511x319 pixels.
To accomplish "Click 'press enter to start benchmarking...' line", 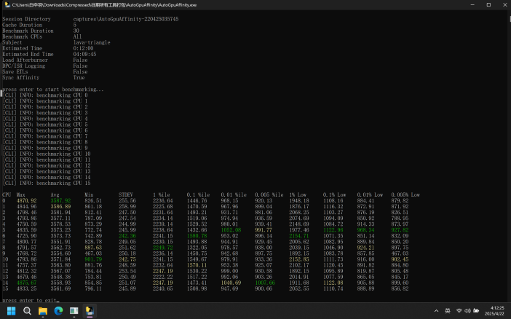I will (53, 90).
